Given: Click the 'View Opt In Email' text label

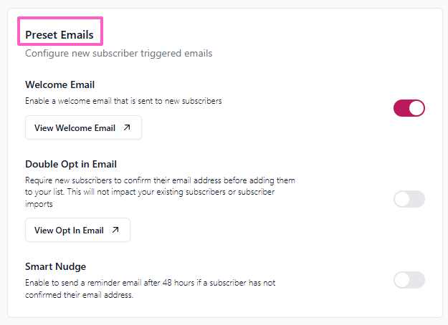Looking at the screenshot, I should coord(69,231).
